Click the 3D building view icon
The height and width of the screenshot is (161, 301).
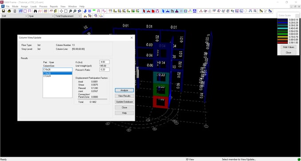[x=20, y=11]
